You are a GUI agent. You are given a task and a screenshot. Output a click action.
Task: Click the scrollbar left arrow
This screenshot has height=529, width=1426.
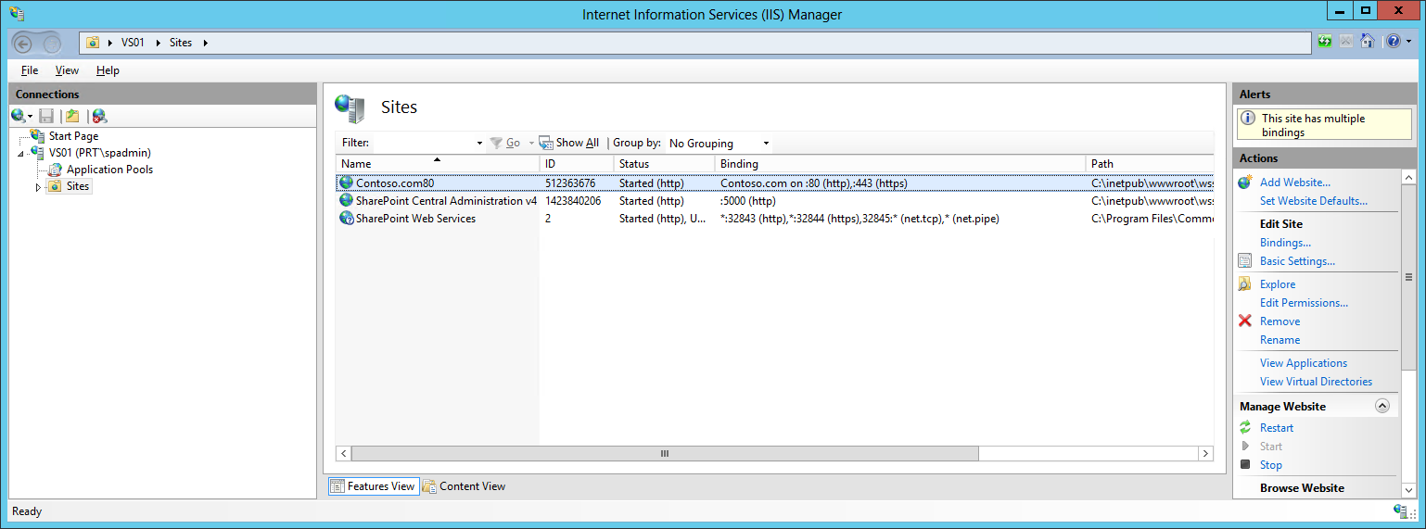coord(343,454)
